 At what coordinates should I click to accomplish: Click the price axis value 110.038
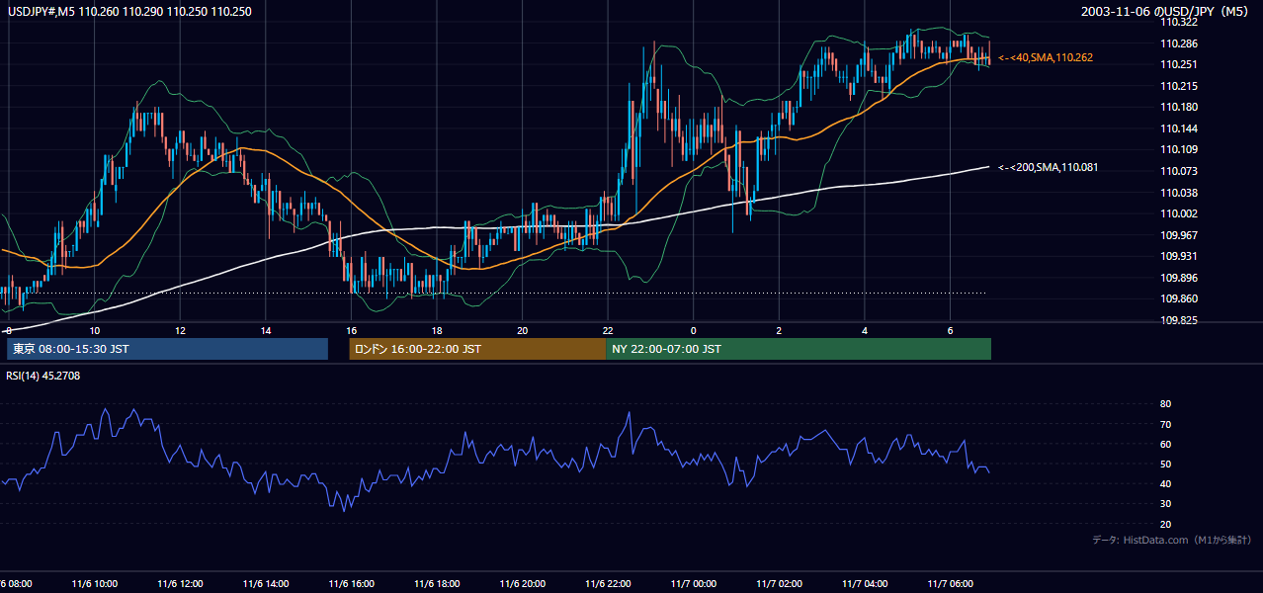point(1180,193)
